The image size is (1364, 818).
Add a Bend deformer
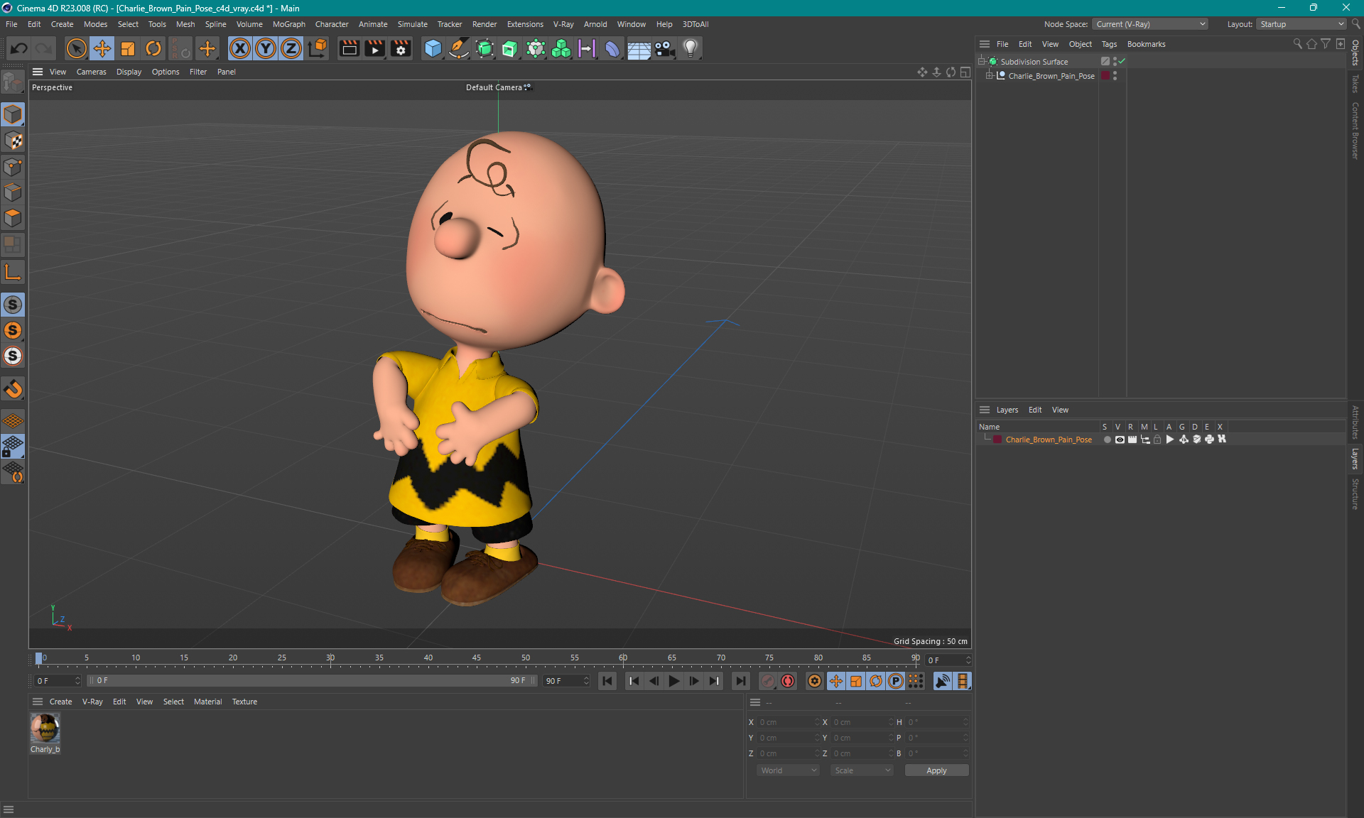tap(612, 48)
